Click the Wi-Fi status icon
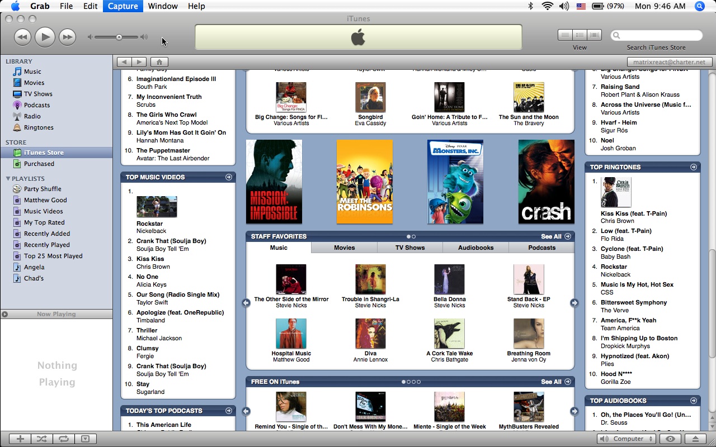716x447 pixels. point(547,6)
